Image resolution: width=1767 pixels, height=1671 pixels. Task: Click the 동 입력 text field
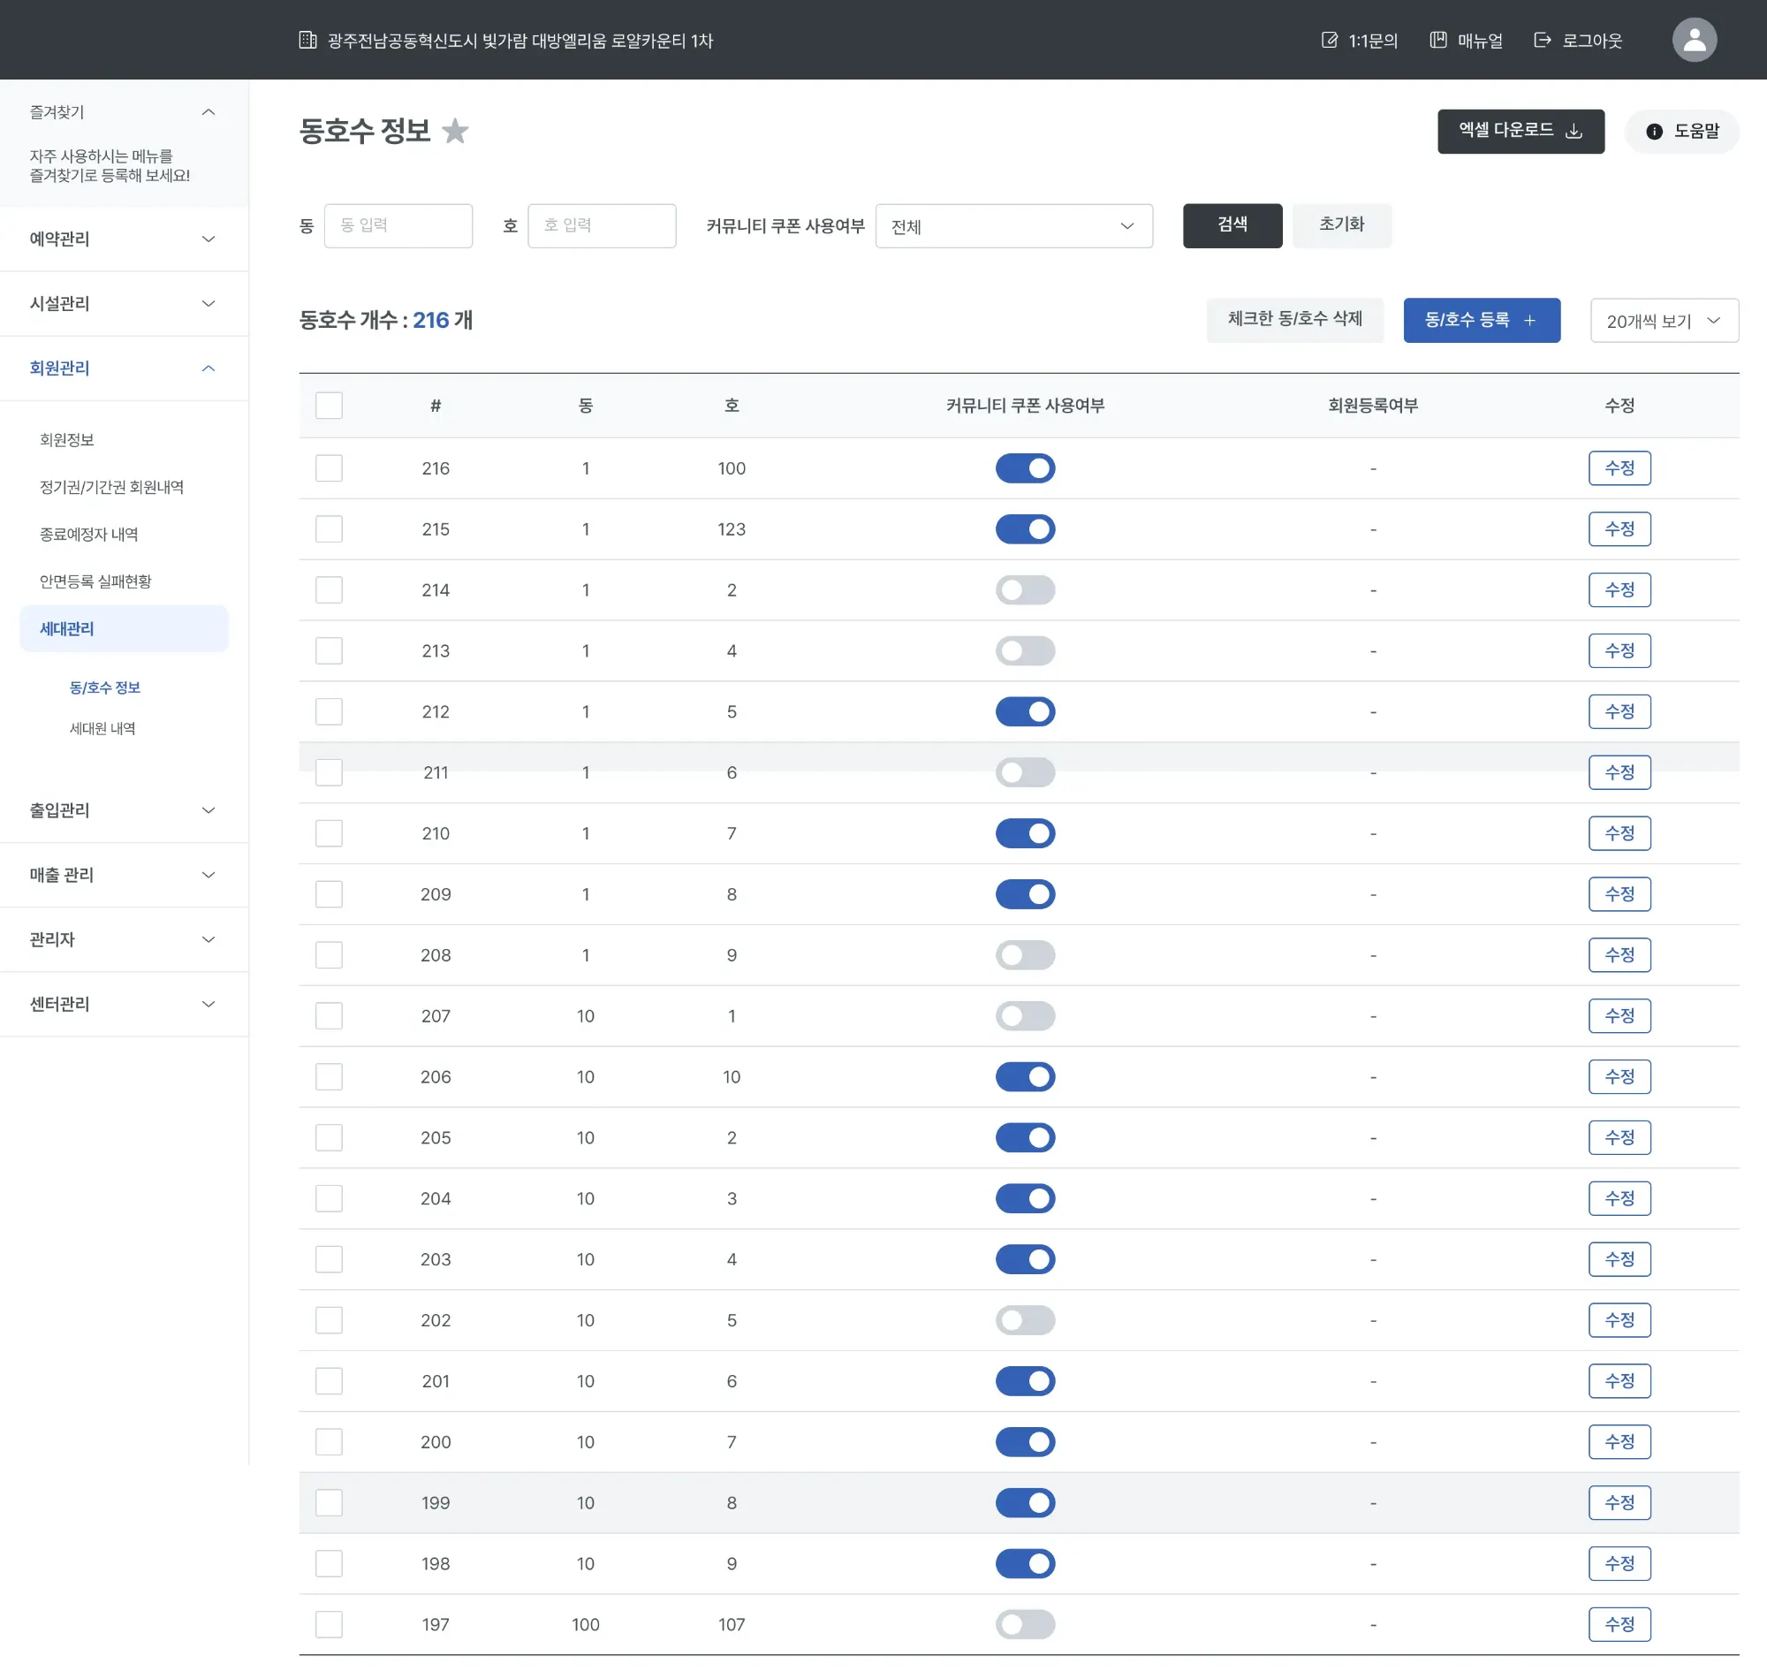tap(398, 226)
